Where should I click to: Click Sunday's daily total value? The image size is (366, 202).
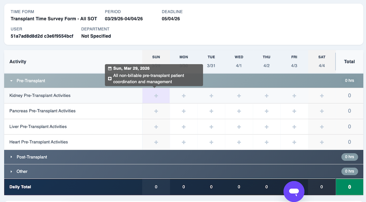(156, 187)
